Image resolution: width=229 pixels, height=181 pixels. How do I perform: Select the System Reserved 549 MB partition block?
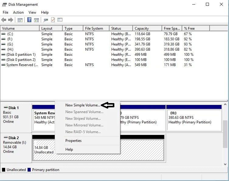click(x=43, y=118)
